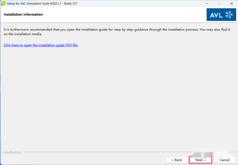This screenshot has width=238, height=165.
Task: Select the '< Back' navigation button
Action: coord(177,160)
